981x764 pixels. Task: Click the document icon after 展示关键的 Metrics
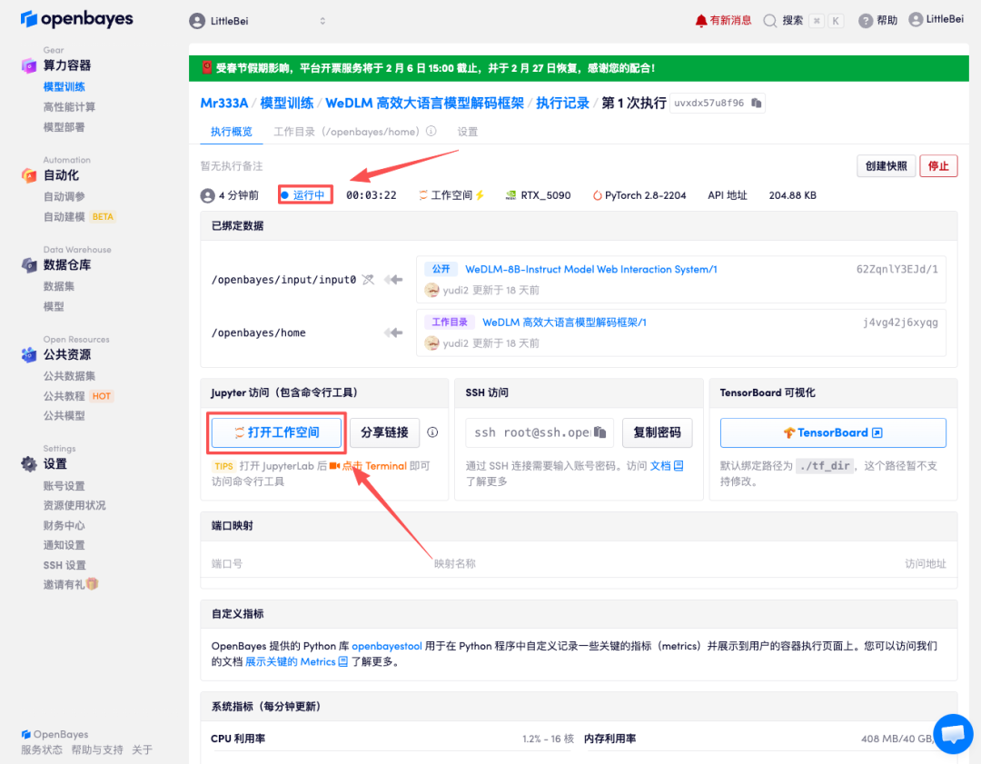(342, 661)
